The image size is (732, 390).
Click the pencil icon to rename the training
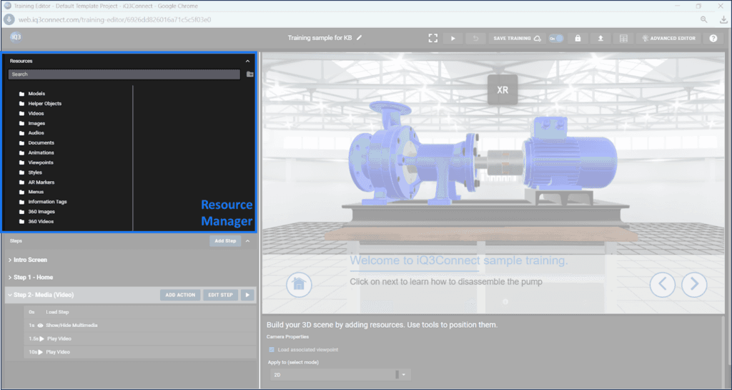click(x=360, y=38)
